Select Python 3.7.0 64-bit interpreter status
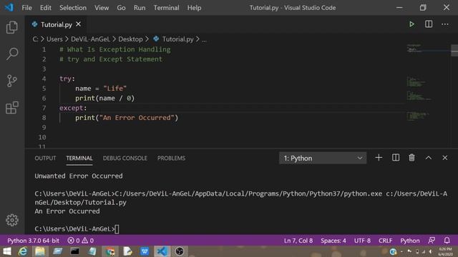The image size is (458, 257). [33, 241]
